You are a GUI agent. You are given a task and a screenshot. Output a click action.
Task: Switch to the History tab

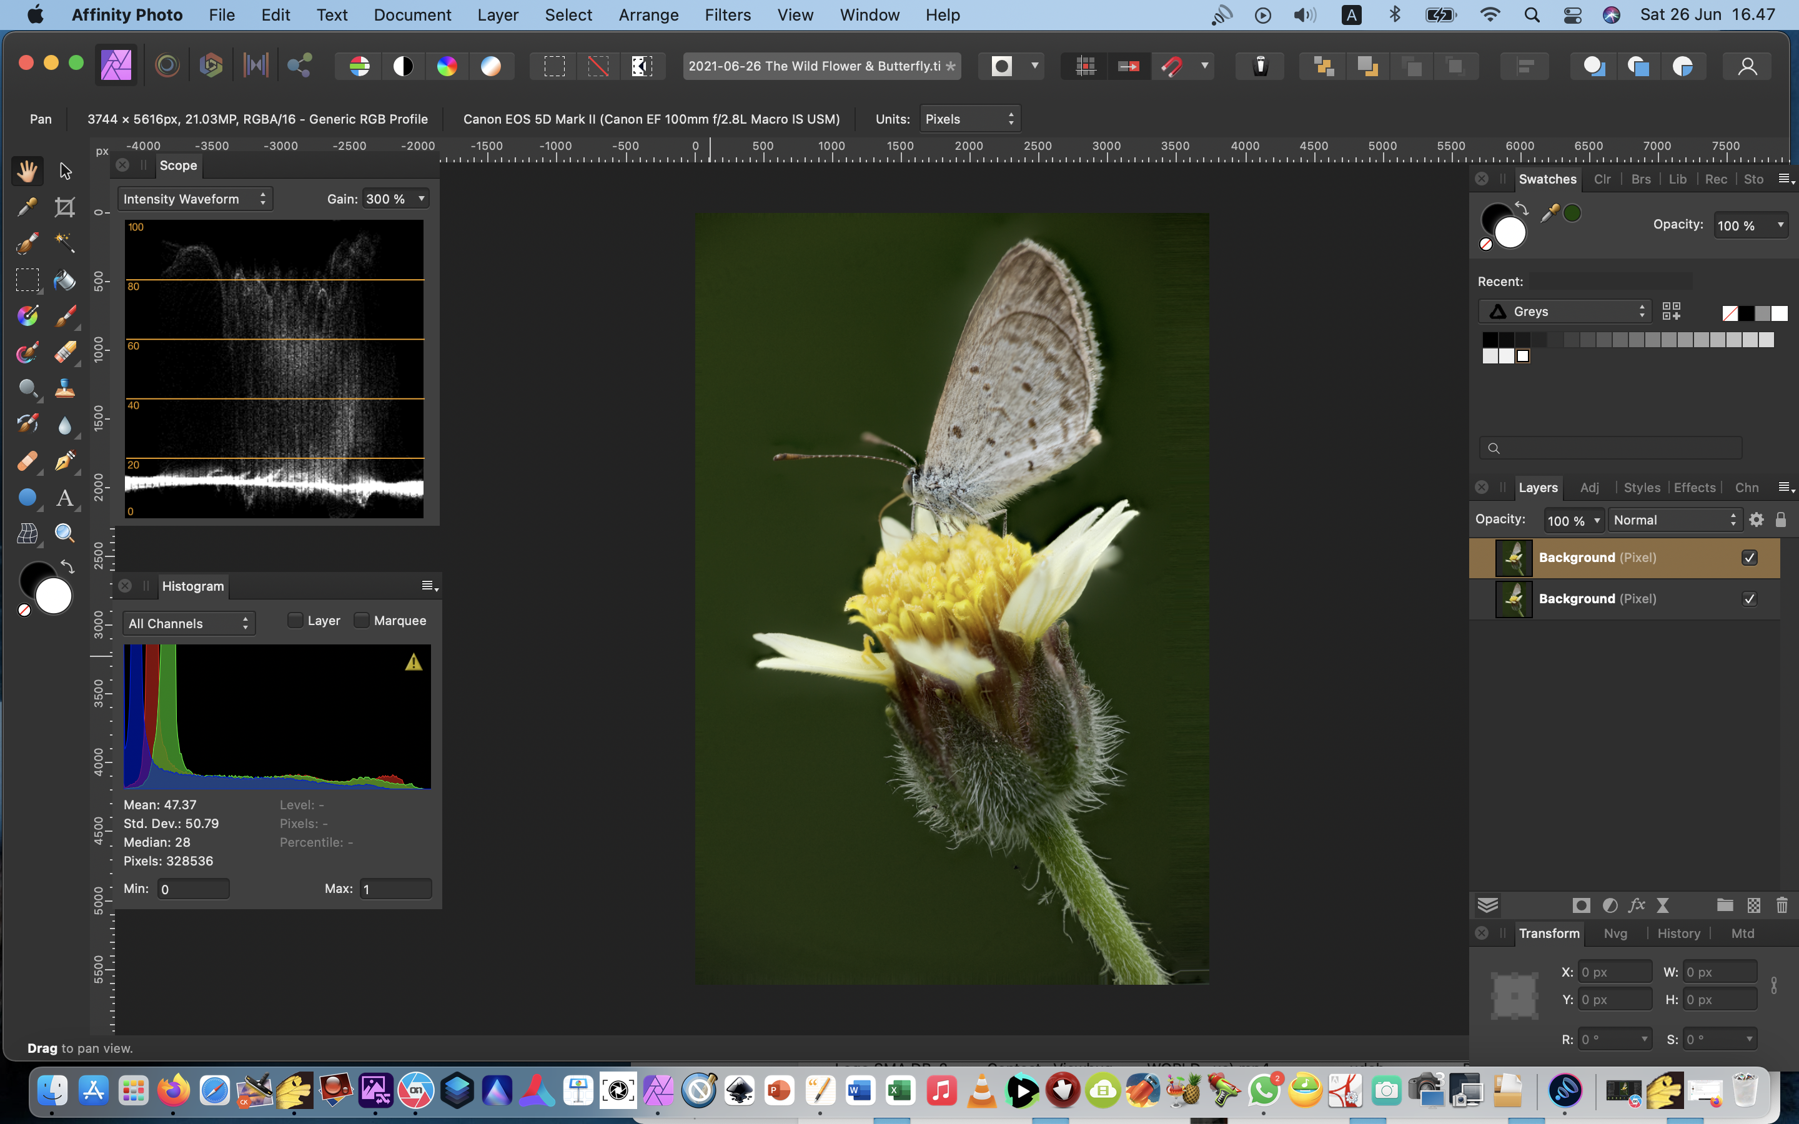1678,933
